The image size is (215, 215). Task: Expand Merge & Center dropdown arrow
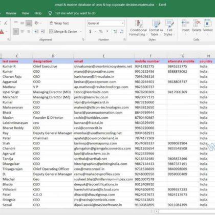pos(81,32)
